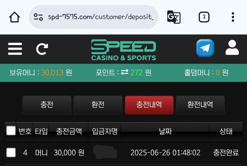The height and width of the screenshot is (166, 247).
Task: Open the hamburger side menu
Action: coord(15,49)
